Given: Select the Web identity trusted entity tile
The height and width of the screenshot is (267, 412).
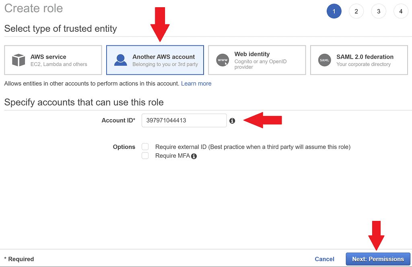Looking at the screenshot, I should click(x=257, y=59).
